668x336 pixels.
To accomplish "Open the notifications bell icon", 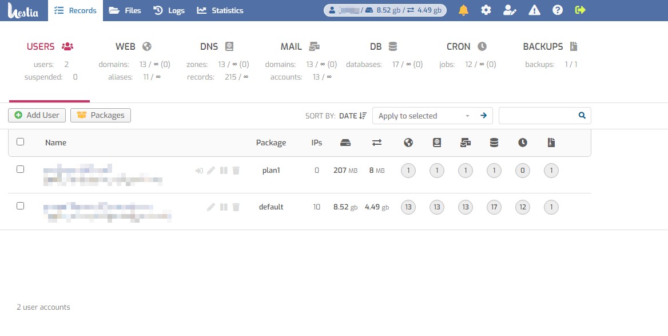I will click(463, 10).
